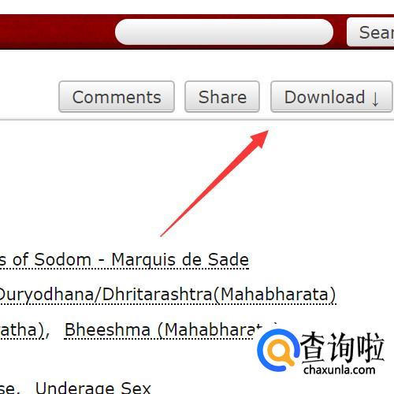The width and height of the screenshot is (394, 394).
Task: Open the 'of Sodom - Marquis de Sade' fandom link
Action: [x=125, y=260]
